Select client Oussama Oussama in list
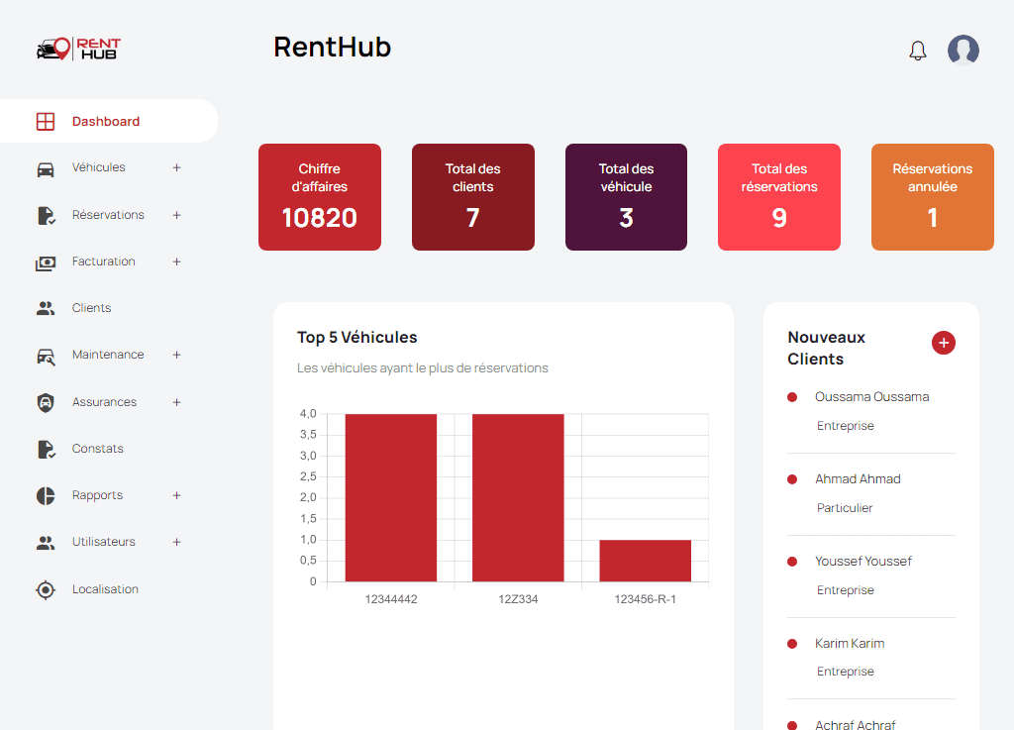Viewport: 1014px width, 730px height. pyautogui.click(x=871, y=397)
